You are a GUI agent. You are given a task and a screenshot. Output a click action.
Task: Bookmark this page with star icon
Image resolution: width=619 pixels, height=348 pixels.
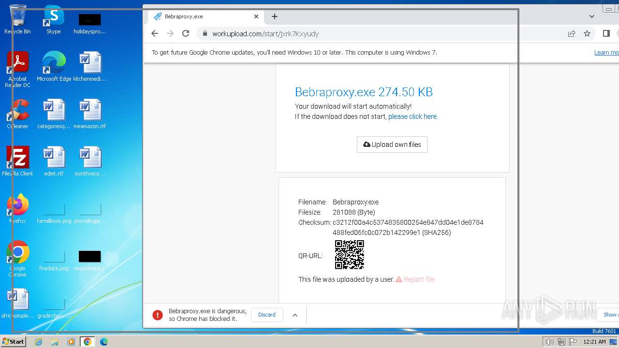[x=587, y=33]
